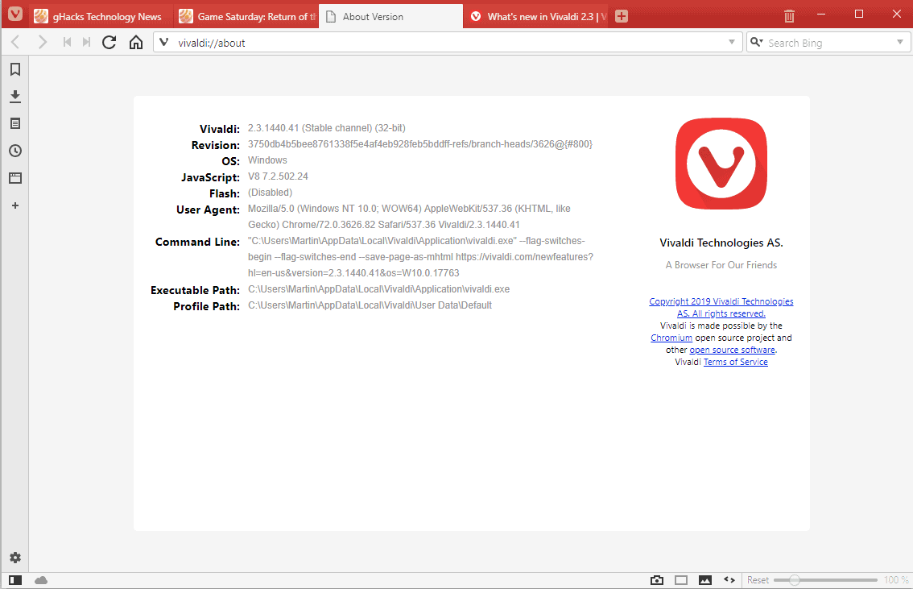913x589 pixels.
Task: Open the Chromium project link
Action: pyautogui.click(x=671, y=337)
